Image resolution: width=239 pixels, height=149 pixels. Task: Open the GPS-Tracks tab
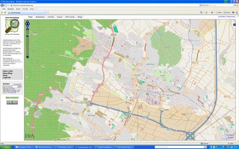click(x=69, y=17)
